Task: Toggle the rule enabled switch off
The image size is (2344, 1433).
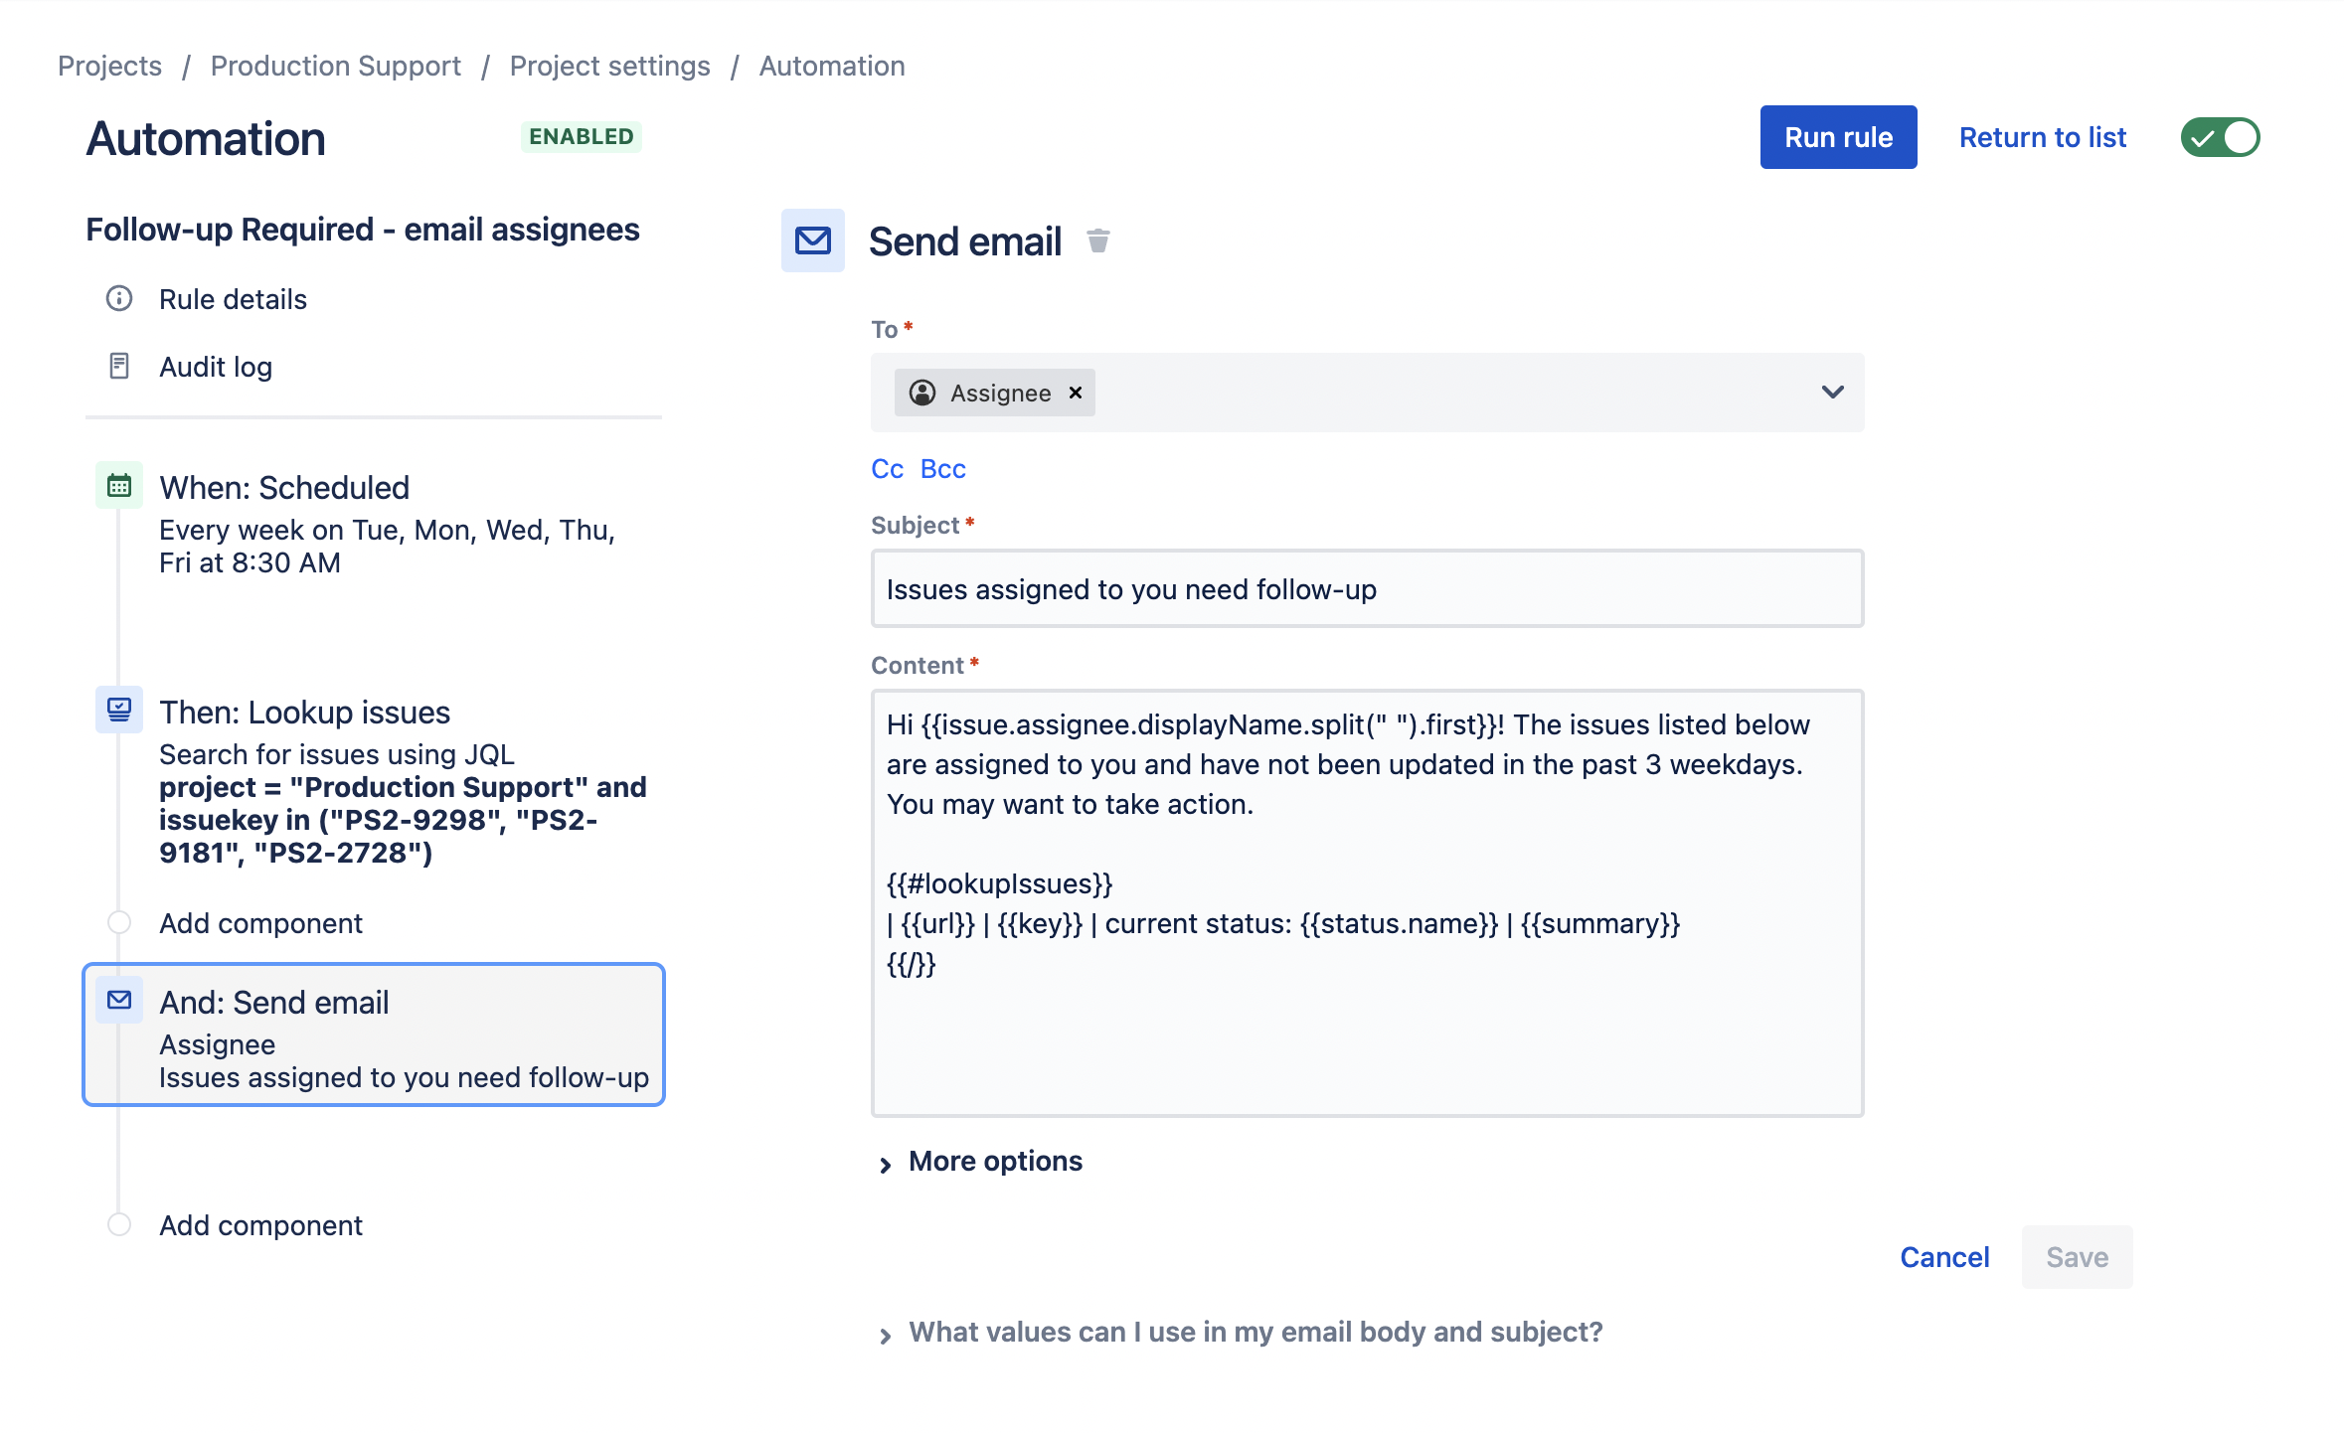Action: point(2220,137)
